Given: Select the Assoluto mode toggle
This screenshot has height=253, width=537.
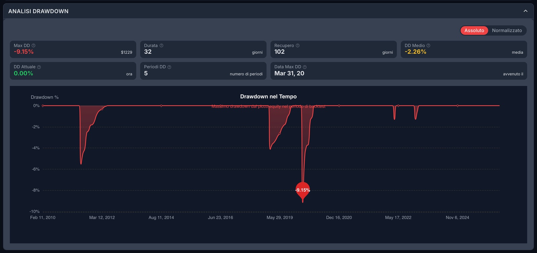Looking at the screenshot, I should coord(474,31).
